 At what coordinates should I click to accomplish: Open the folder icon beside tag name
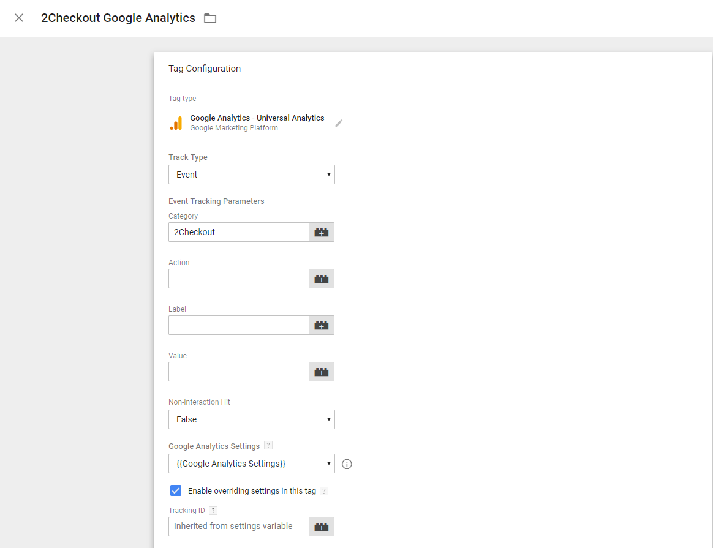[210, 18]
